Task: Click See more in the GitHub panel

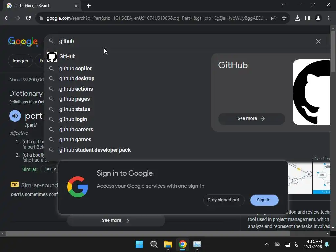Action: tap(251, 118)
